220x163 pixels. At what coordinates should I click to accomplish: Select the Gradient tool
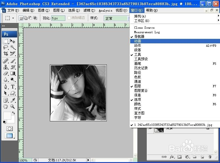pos(13,73)
